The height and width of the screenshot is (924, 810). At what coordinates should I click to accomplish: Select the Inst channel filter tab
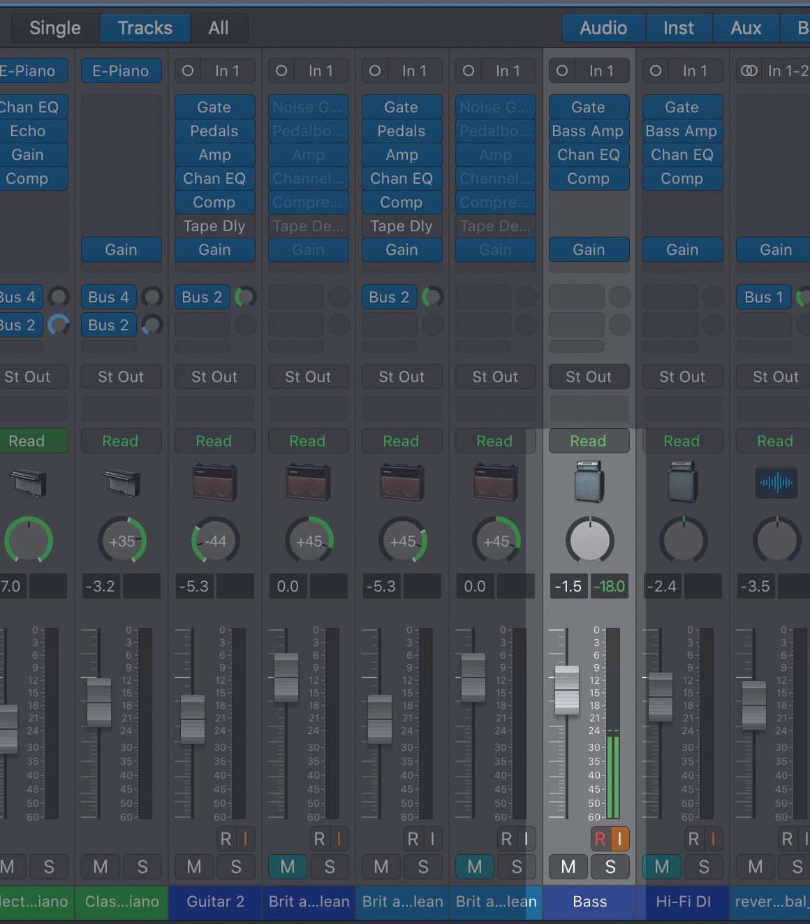coord(678,28)
